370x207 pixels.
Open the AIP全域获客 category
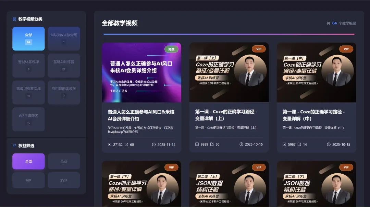pos(28,119)
